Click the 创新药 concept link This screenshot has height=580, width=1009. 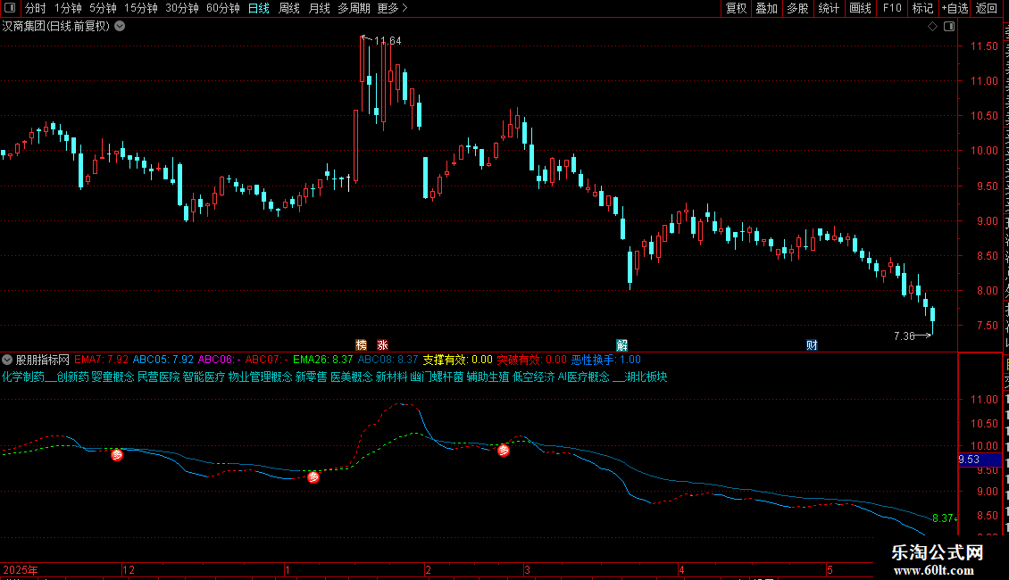(72, 377)
